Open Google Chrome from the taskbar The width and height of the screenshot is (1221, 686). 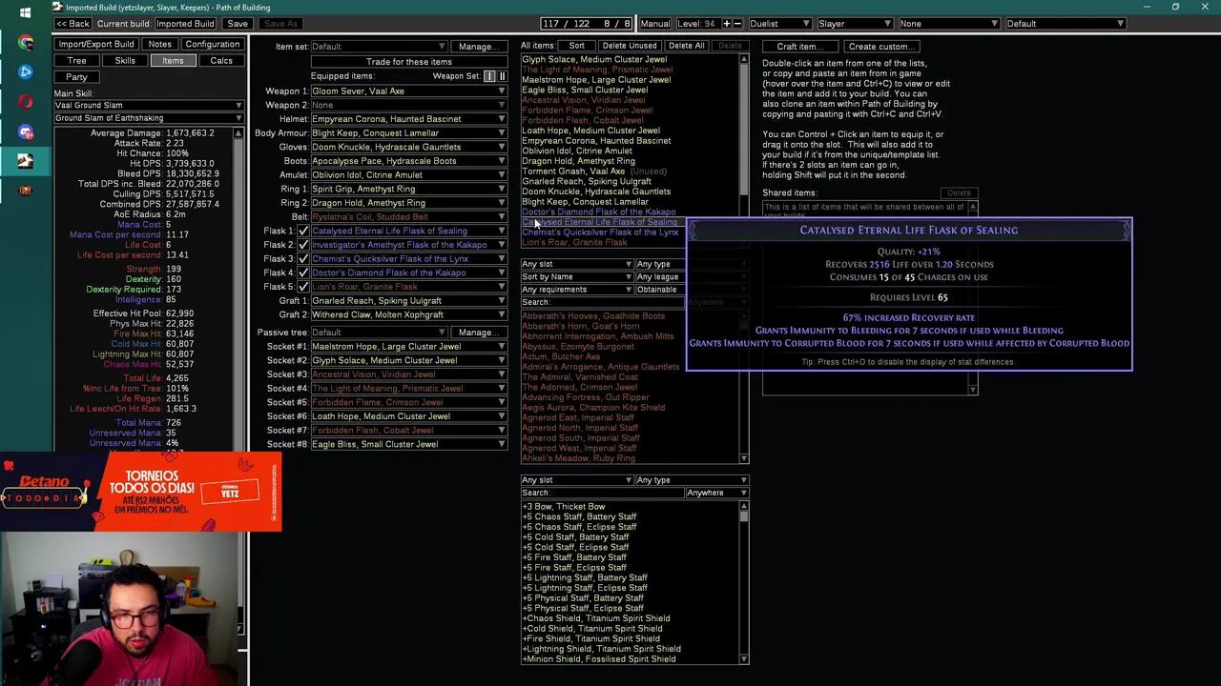point(25,42)
